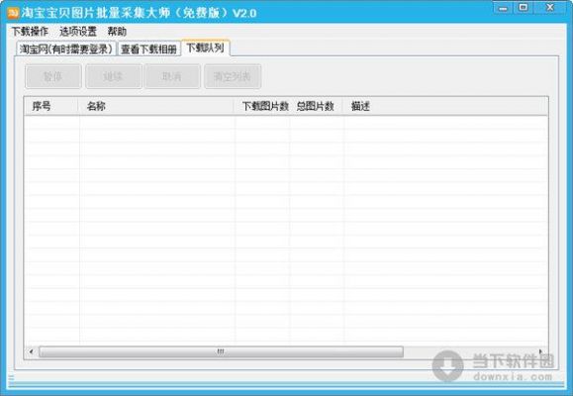This screenshot has height=396, width=573.
Task: Click the 取消 button
Action: click(x=172, y=76)
